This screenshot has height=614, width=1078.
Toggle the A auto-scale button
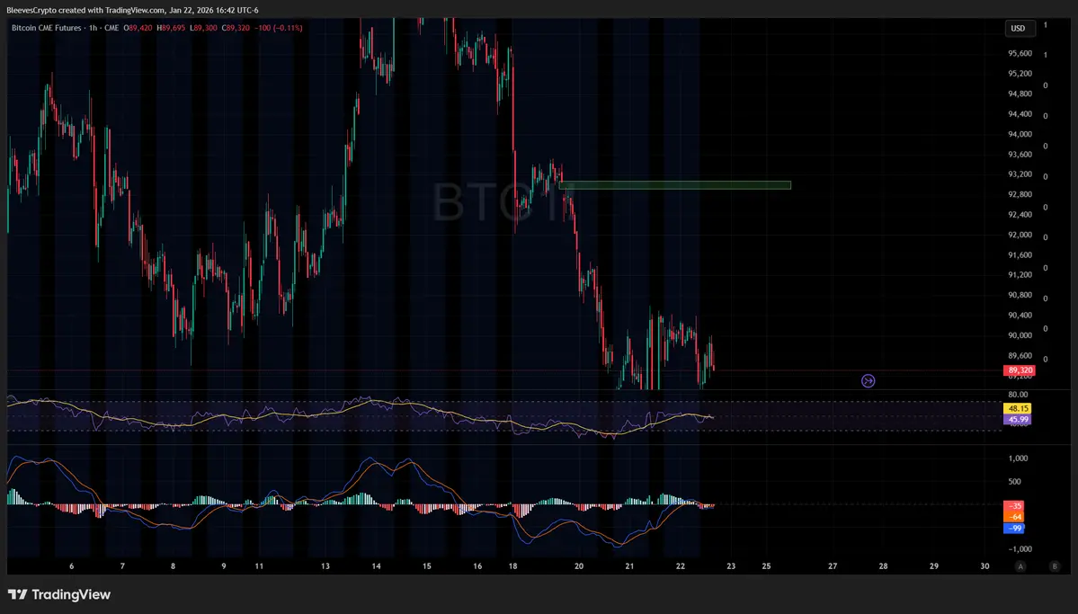coord(1020,566)
